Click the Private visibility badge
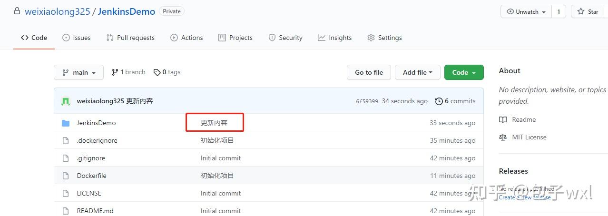608x216 pixels. tap(171, 11)
